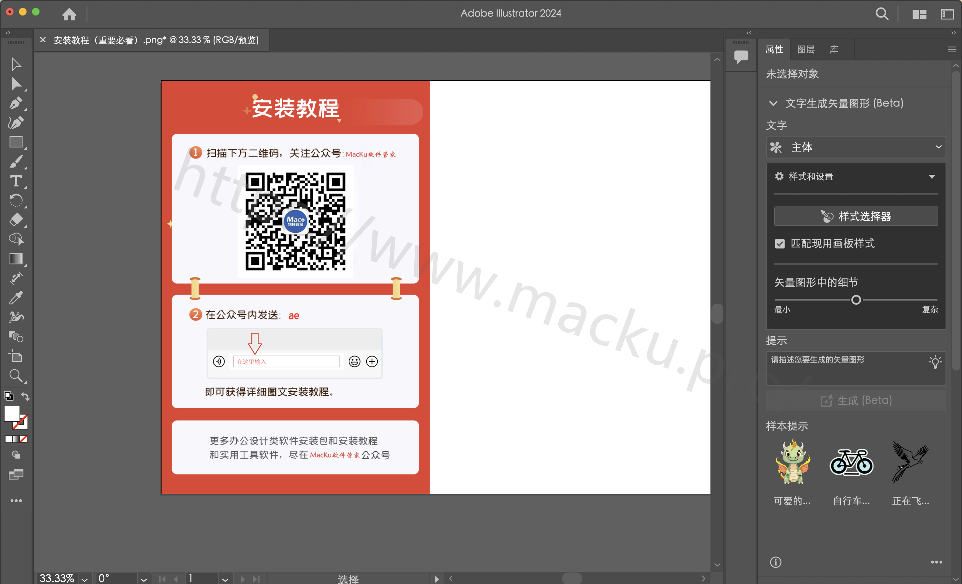Viewport: 962px width, 584px height.
Task: Open the search magnifier in title bar
Action: point(882,14)
